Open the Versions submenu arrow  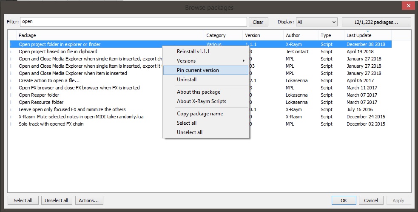[243, 61]
